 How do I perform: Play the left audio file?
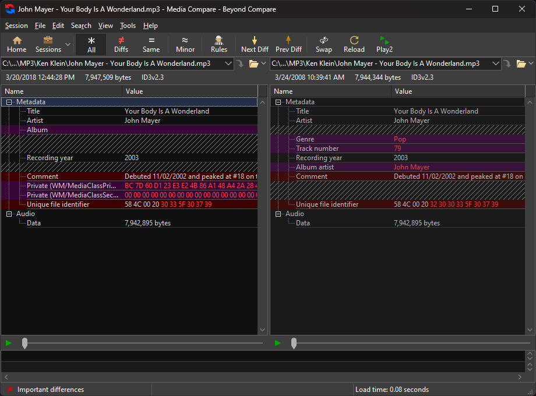pyautogui.click(x=8, y=343)
